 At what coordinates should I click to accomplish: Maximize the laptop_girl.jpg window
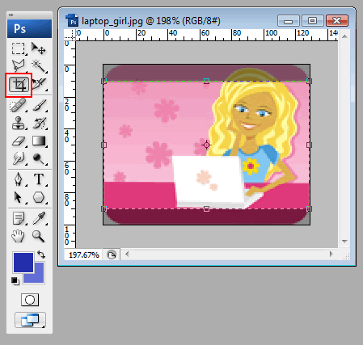(x=312, y=21)
